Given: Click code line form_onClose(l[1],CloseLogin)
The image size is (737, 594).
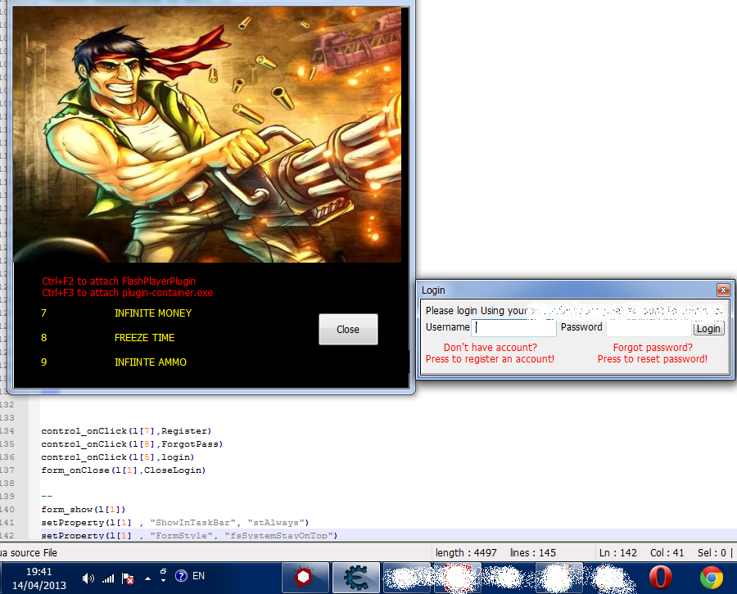Looking at the screenshot, I should [x=124, y=470].
